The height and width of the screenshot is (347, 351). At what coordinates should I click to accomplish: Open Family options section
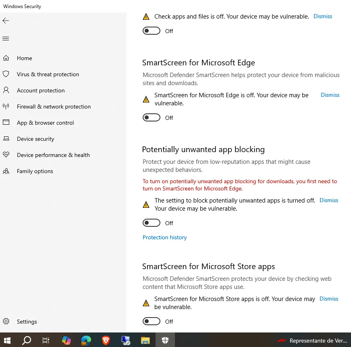pos(35,171)
